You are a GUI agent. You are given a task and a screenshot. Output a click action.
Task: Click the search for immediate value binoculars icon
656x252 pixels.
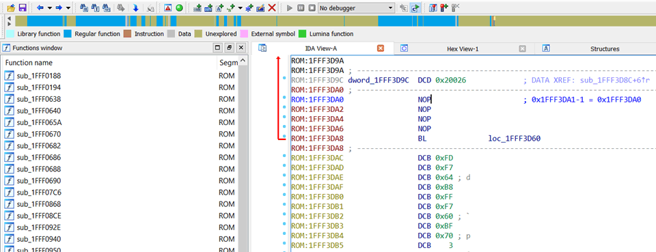pyautogui.click(x=83, y=8)
